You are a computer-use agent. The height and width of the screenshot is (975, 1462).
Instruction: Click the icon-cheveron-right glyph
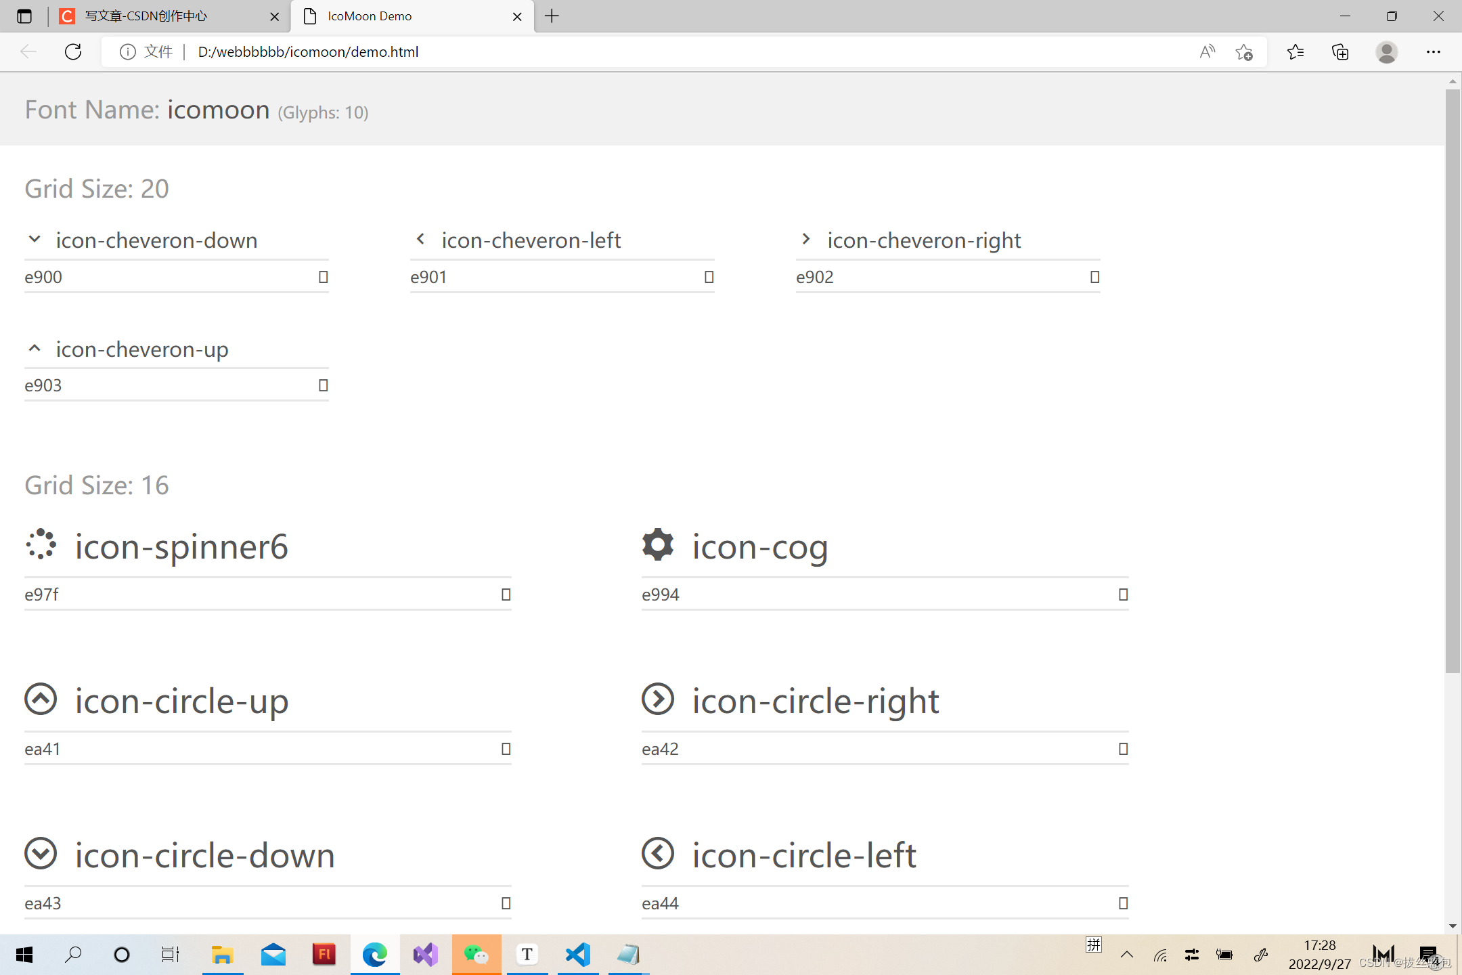click(806, 239)
